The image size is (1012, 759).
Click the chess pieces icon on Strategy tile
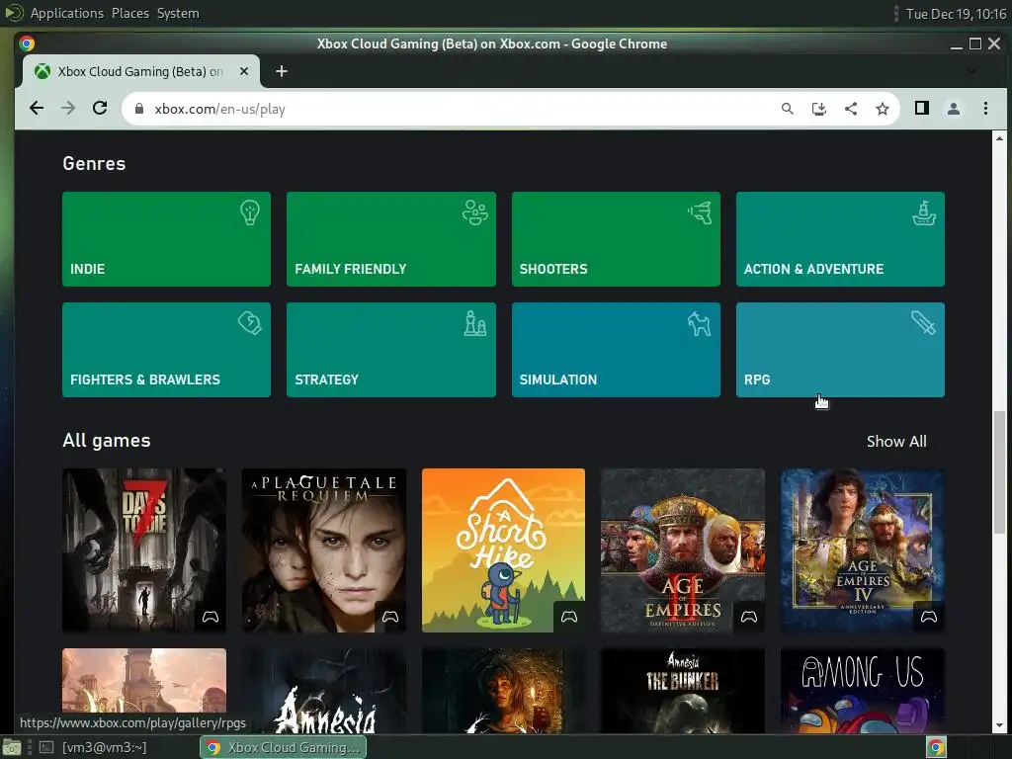475,323
